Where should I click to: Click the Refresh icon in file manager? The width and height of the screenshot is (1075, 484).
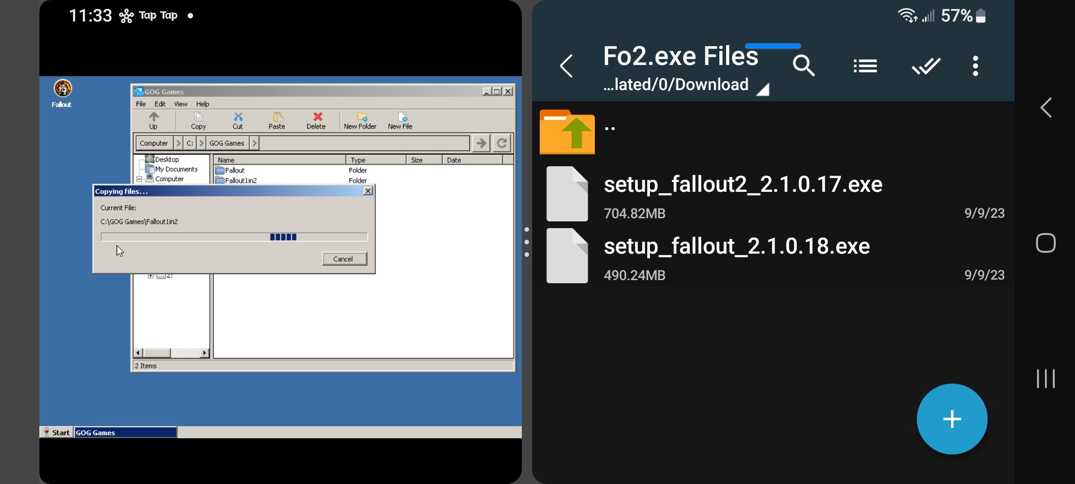[x=502, y=143]
